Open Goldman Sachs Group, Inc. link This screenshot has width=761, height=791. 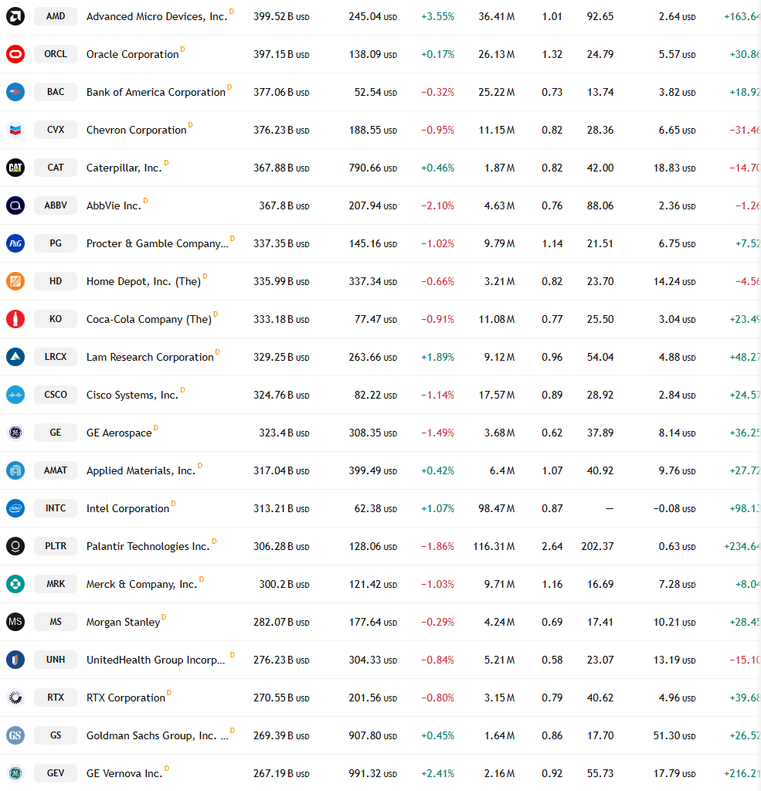point(158,735)
